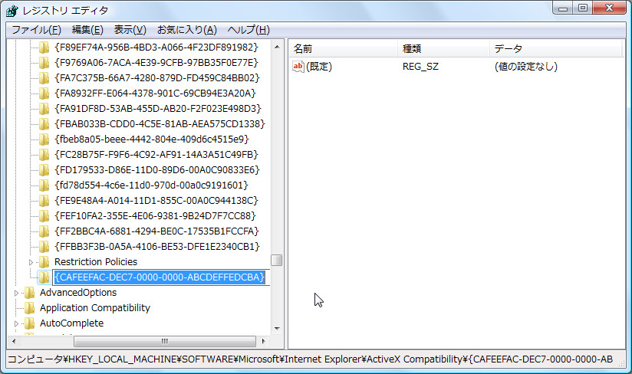The height and width of the screenshot is (374, 632).
Task: Click the ab string value icon for (既定)
Action: pos(298,67)
